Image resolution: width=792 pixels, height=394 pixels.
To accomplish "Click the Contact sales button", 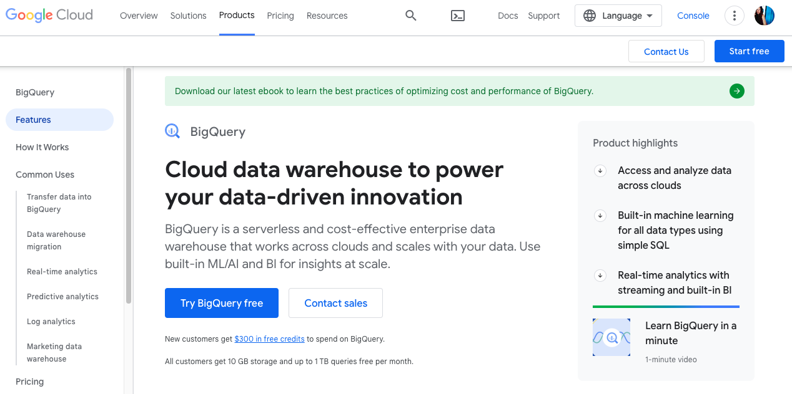I will click(x=335, y=303).
